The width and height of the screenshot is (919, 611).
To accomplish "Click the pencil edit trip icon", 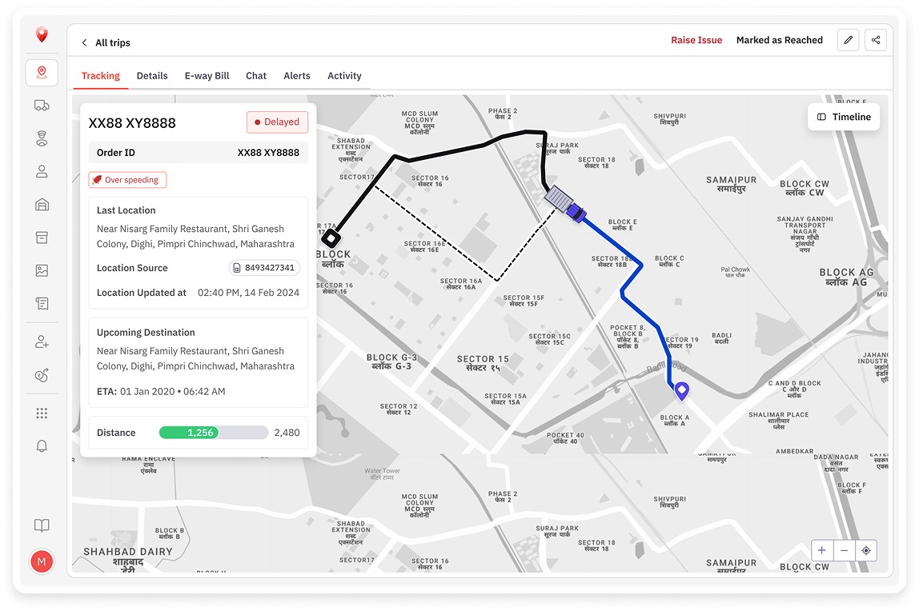I will 848,40.
